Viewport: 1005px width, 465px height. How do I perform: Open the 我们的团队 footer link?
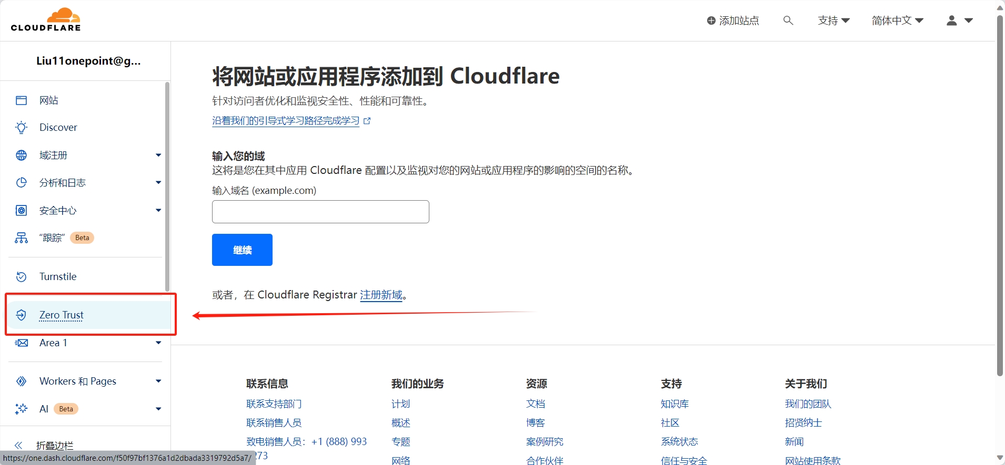pos(808,404)
